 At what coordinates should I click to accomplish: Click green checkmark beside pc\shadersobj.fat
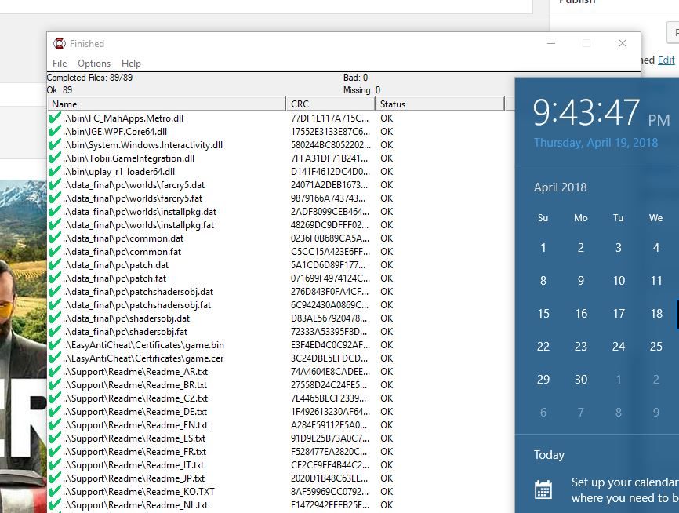pyautogui.click(x=55, y=332)
